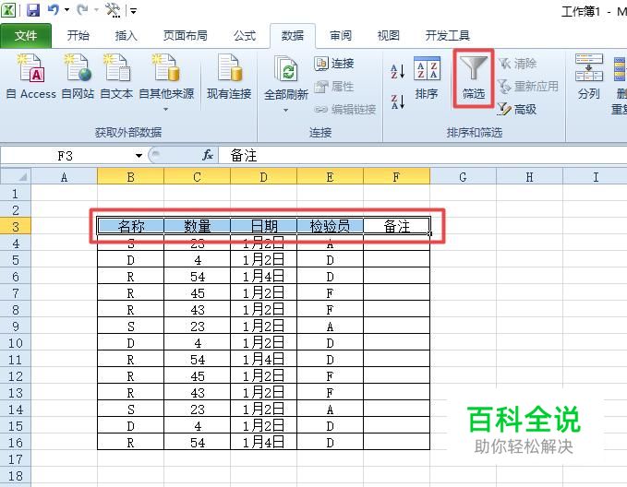This screenshot has height=487, width=627.
Task: Open the Excel application icon menu
Action: 8,9
